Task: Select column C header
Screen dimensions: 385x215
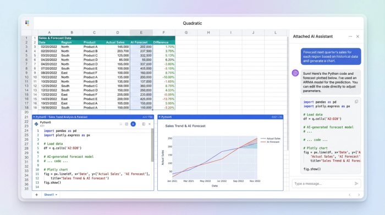Action: click(x=94, y=32)
